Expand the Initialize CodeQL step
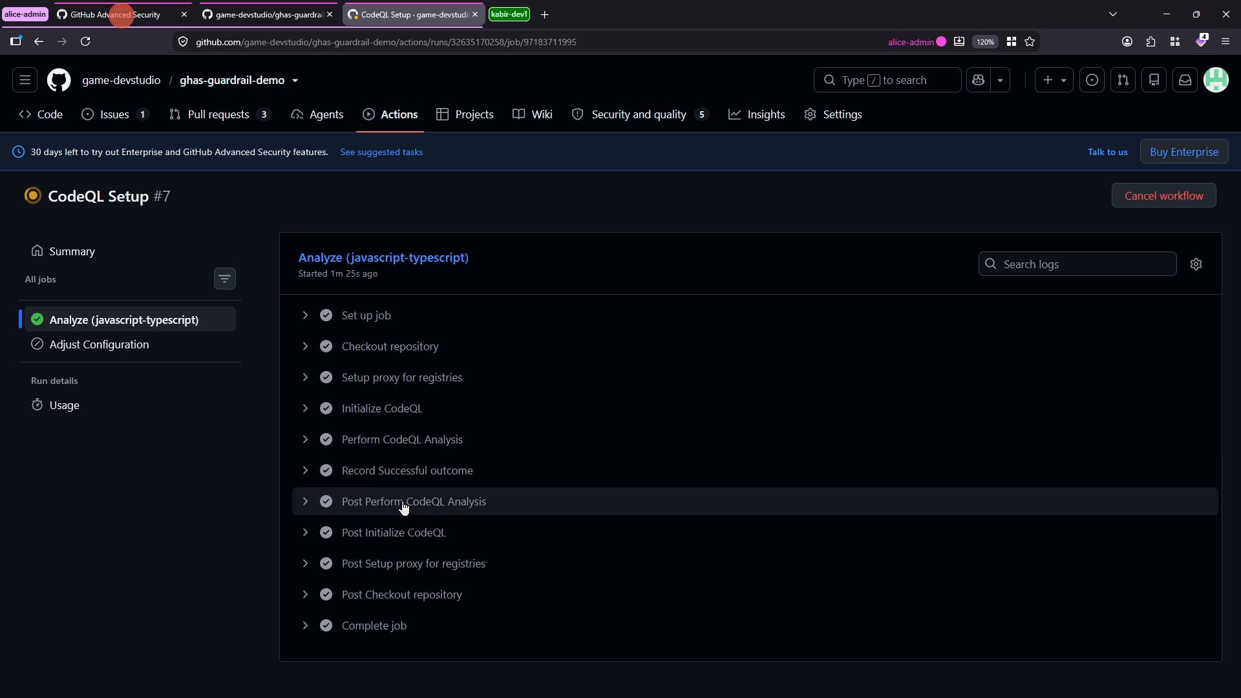1241x698 pixels. [755, 408]
